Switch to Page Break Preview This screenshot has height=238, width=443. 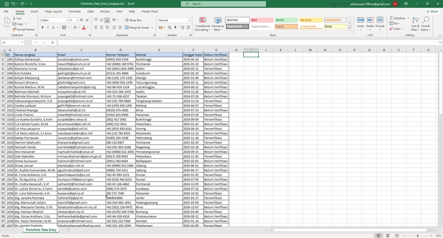(x=397, y=235)
